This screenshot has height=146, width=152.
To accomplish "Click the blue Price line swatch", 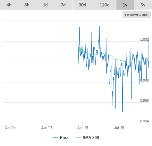I will pyautogui.click(x=56, y=138).
